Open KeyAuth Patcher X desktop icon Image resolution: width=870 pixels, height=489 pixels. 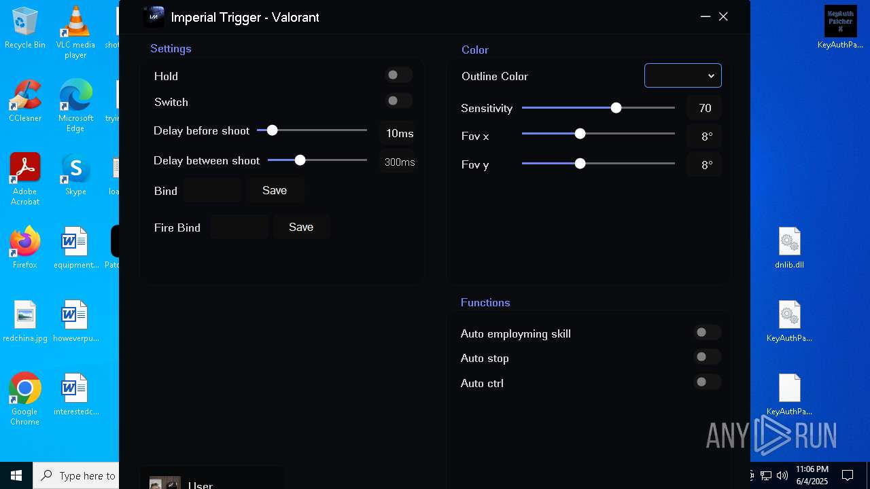[841, 28]
